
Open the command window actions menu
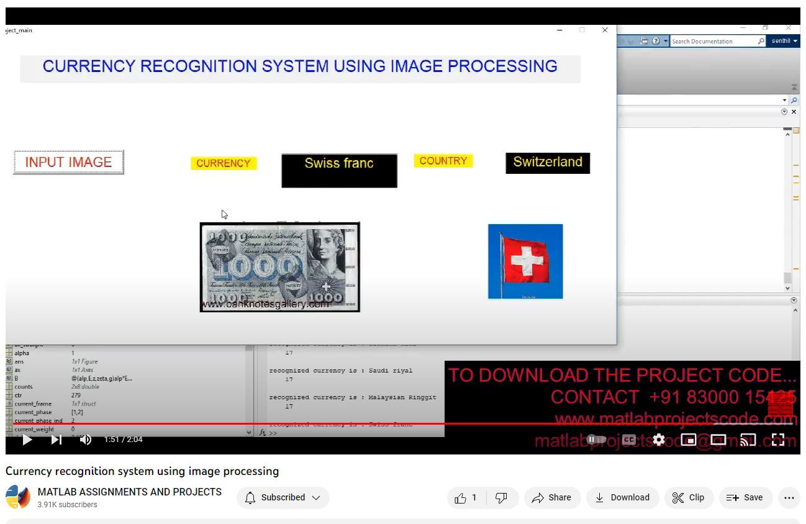coord(794,300)
